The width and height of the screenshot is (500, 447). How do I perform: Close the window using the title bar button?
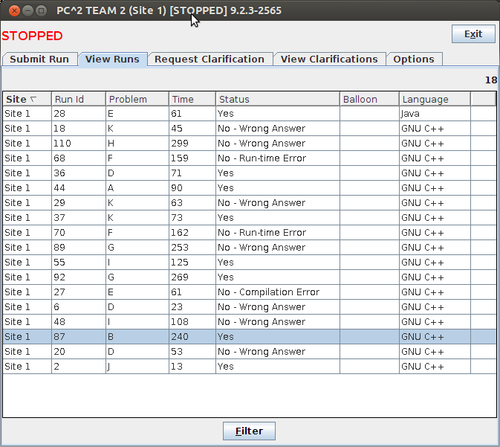[10, 10]
